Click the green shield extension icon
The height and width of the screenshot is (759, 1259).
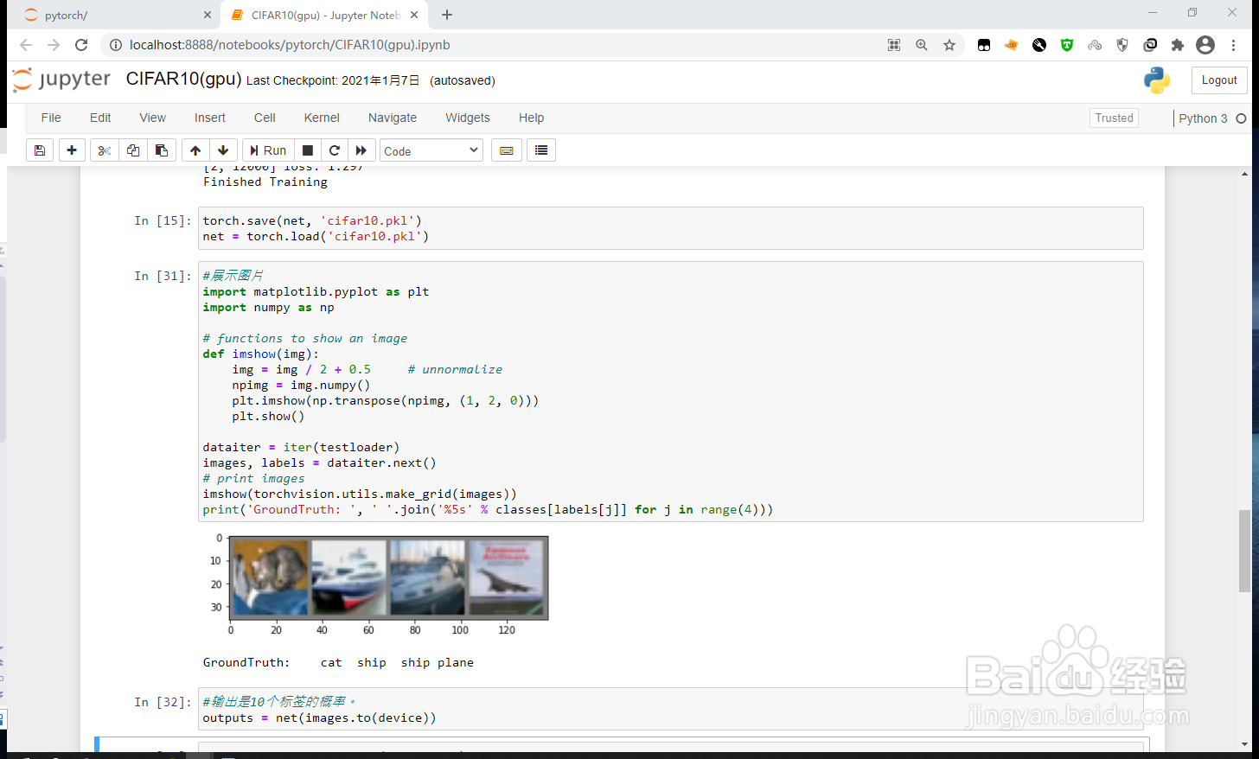click(1067, 45)
